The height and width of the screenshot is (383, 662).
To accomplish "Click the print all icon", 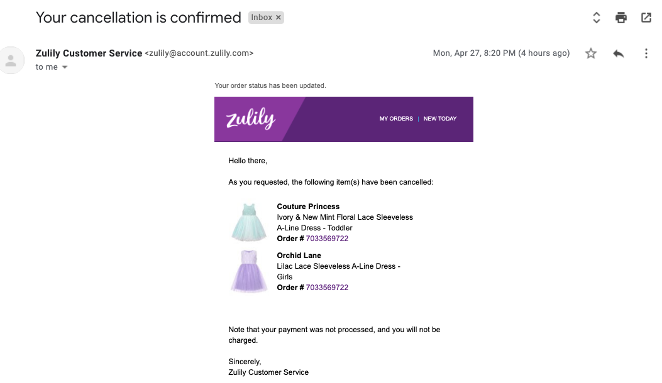I will pos(621,18).
